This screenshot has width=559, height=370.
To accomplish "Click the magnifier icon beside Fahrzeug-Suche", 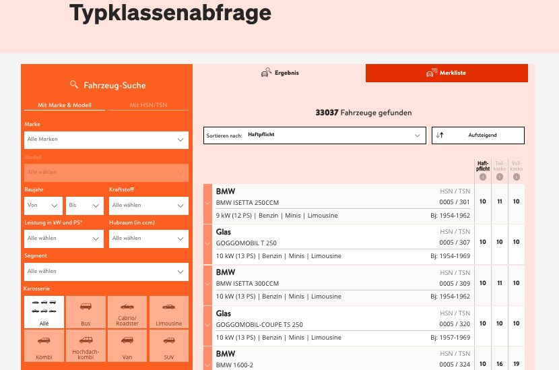I will 74,84.
